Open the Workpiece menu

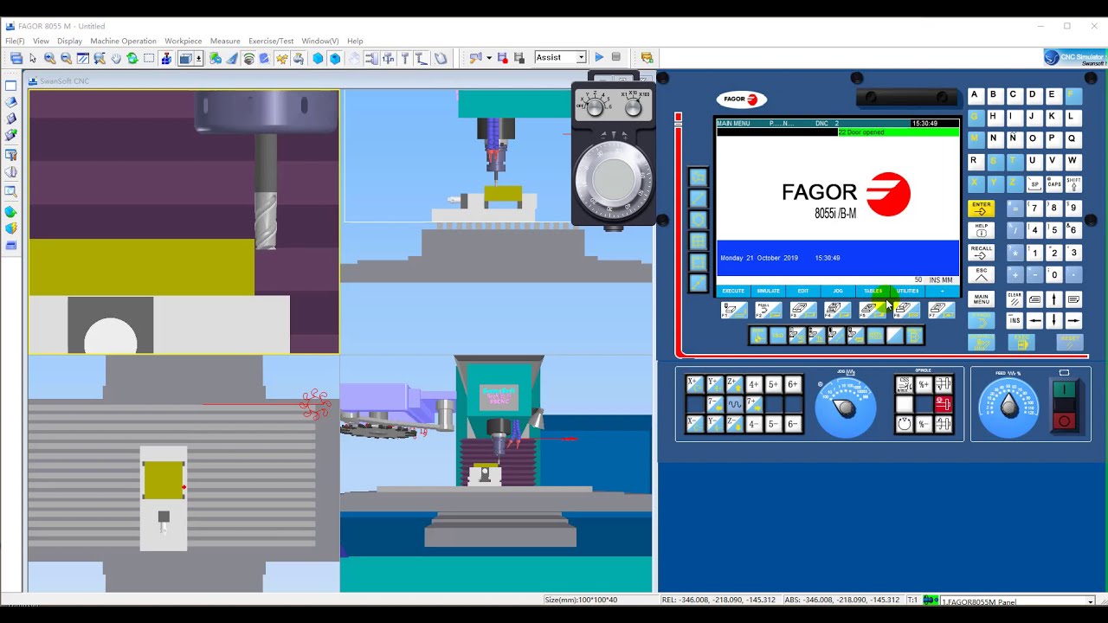click(x=184, y=41)
